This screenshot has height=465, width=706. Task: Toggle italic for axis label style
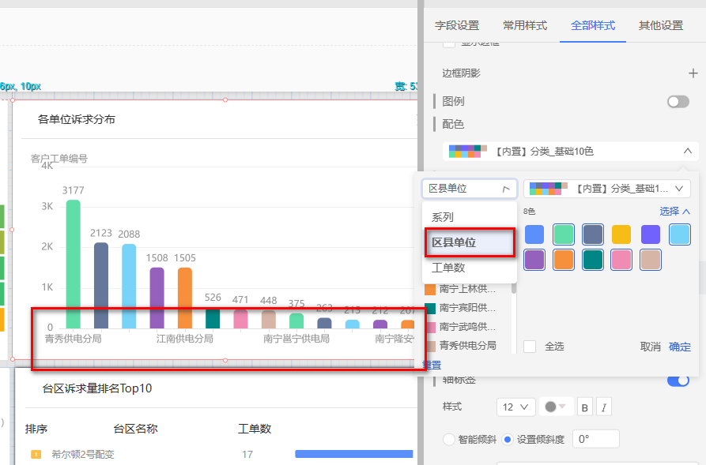(604, 407)
